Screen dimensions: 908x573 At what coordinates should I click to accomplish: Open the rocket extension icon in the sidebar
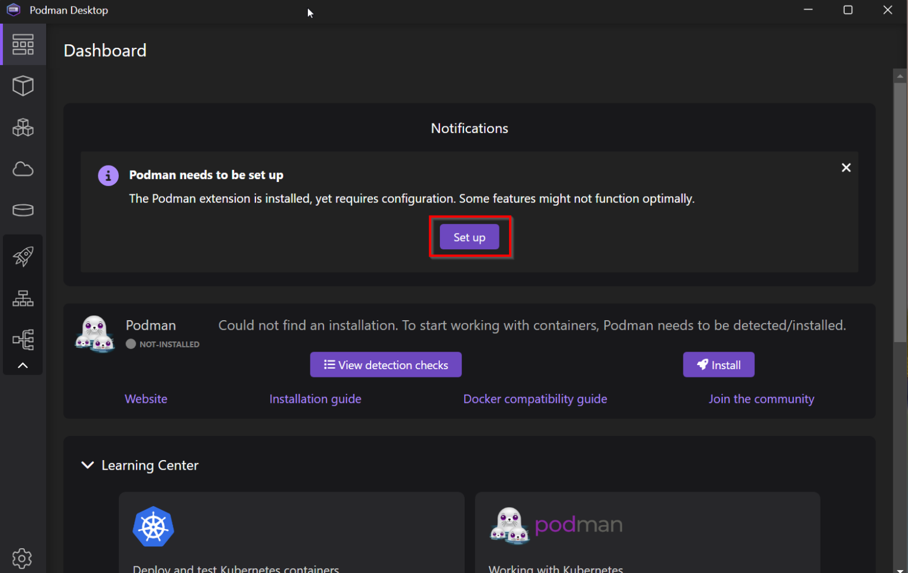point(23,256)
